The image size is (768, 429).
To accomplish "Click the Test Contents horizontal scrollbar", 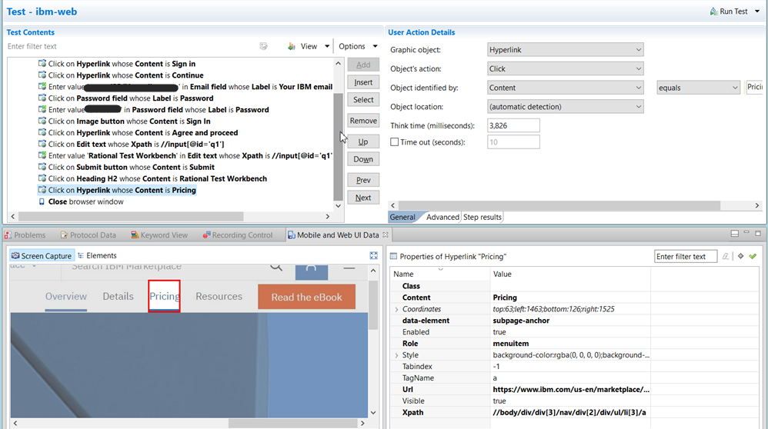I will click(131, 216).
